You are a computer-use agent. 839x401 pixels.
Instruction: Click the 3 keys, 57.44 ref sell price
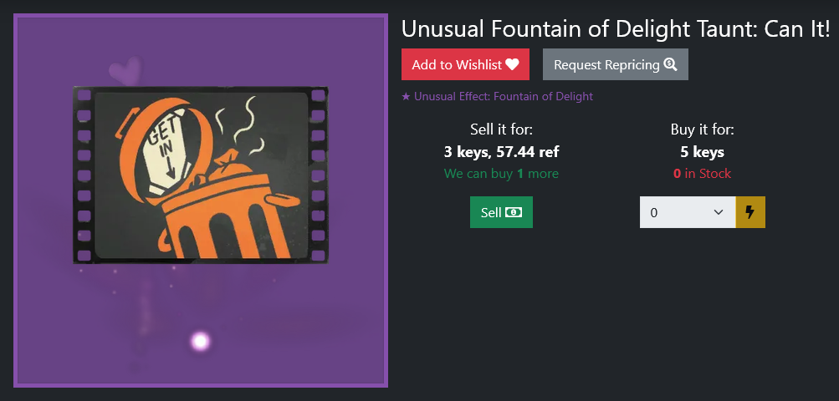[x=501, y=152]
